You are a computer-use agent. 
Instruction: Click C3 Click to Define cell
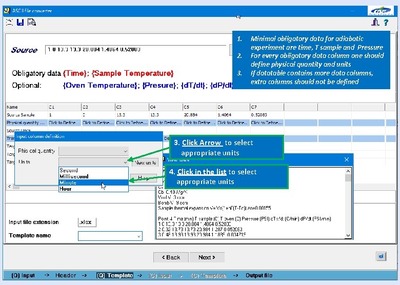132,123
